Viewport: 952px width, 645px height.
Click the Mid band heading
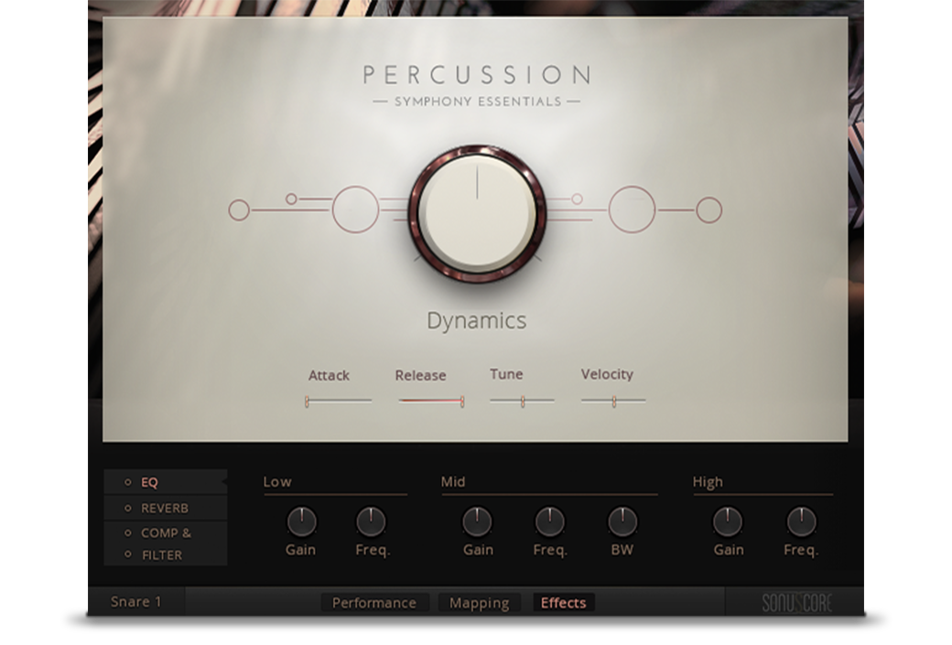[x=453, y=482]
